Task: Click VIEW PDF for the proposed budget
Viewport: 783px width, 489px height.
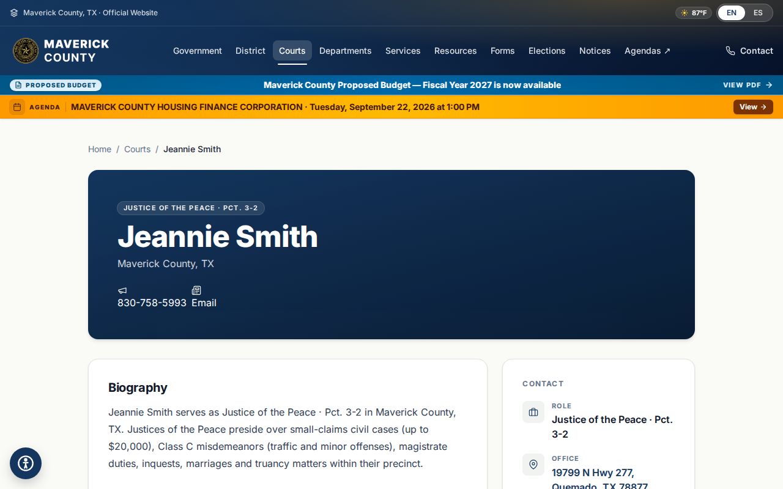Action: pyautogui.click(x=748, y=85)
